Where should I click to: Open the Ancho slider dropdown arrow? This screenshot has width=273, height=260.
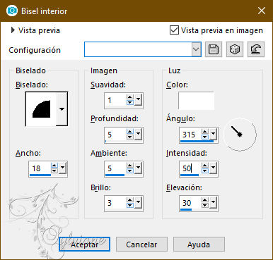(63, 168)
